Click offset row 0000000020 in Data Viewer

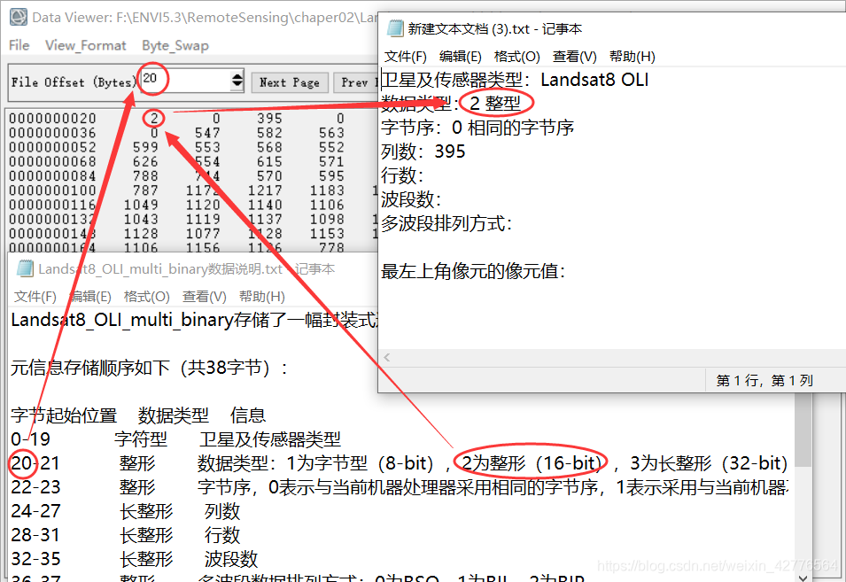point(52,118)
